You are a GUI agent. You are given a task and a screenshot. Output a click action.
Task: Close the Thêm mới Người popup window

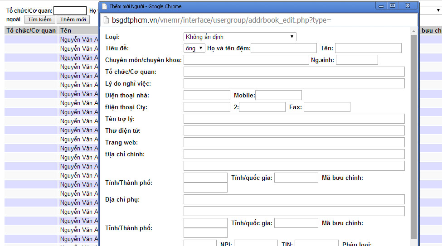[408, 5]
